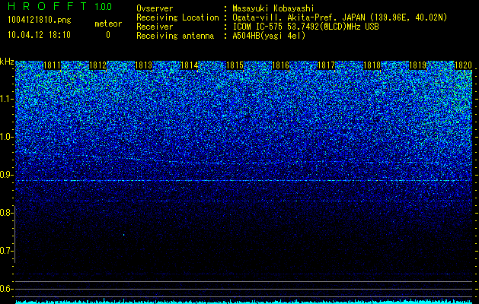The image size is (479, 304).
Task: Click the 1820 time marker
Action: click(464, 65)
